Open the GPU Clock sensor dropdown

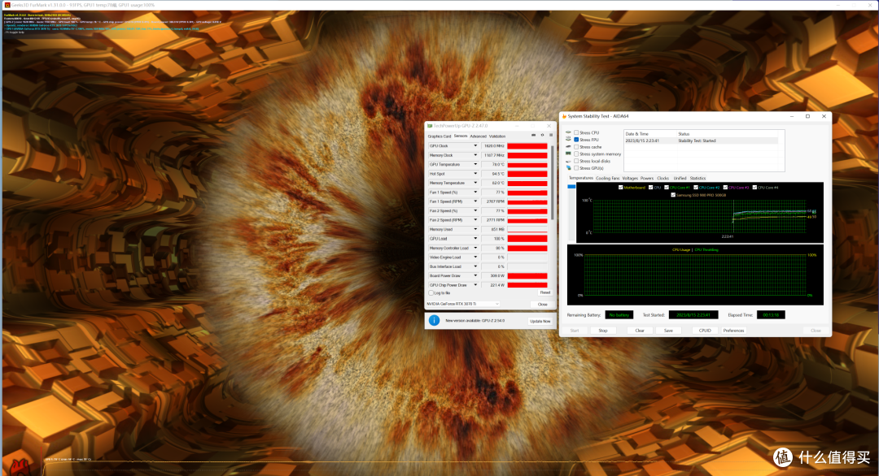coord(475,146)
